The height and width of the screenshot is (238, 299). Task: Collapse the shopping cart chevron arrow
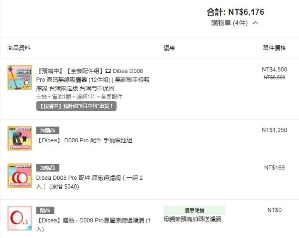tap(255, 23)
